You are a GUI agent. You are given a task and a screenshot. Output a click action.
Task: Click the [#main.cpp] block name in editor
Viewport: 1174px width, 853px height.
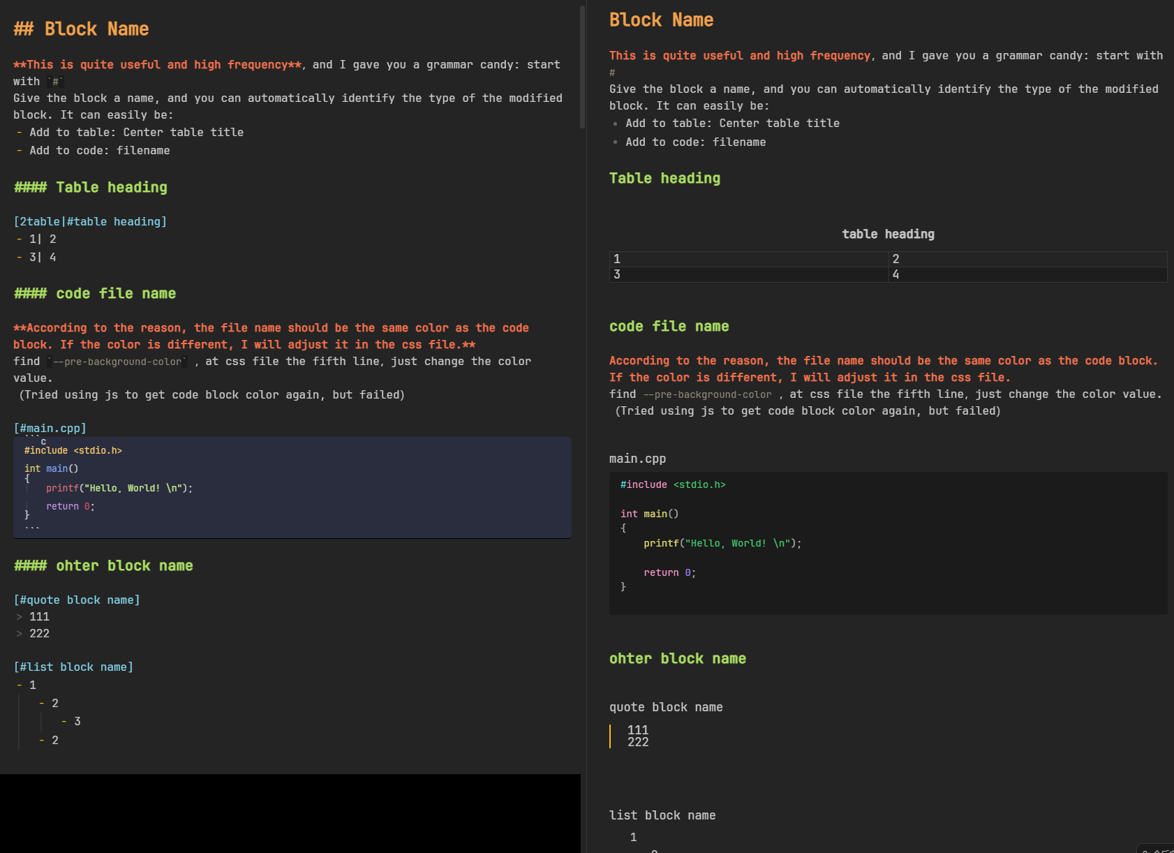50,428
